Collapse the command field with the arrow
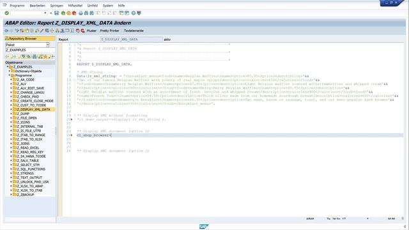The image size is (409, 230). 51,13
